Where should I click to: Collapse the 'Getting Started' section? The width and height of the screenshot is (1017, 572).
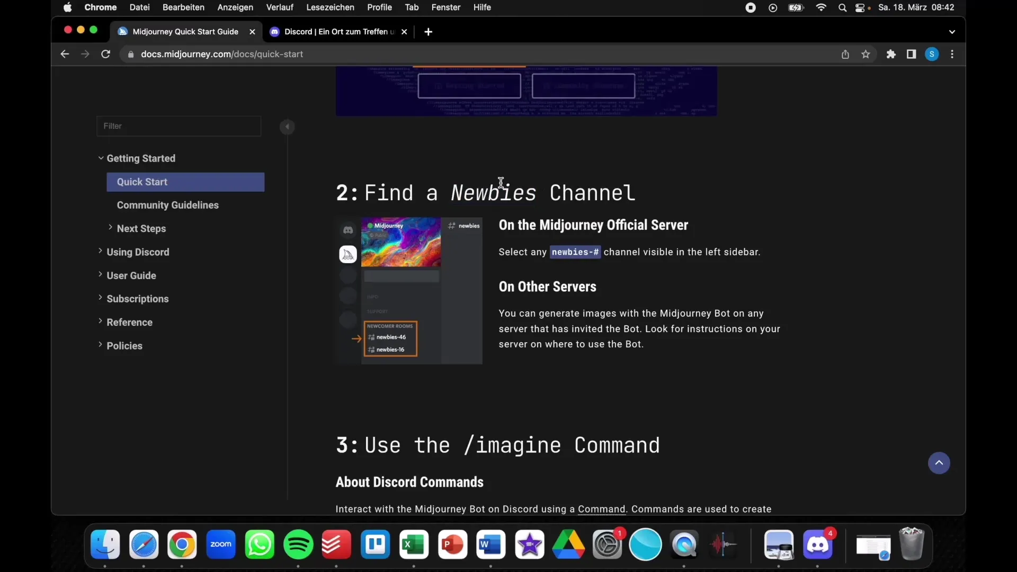(101, 158)
